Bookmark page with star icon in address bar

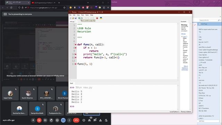65,8
